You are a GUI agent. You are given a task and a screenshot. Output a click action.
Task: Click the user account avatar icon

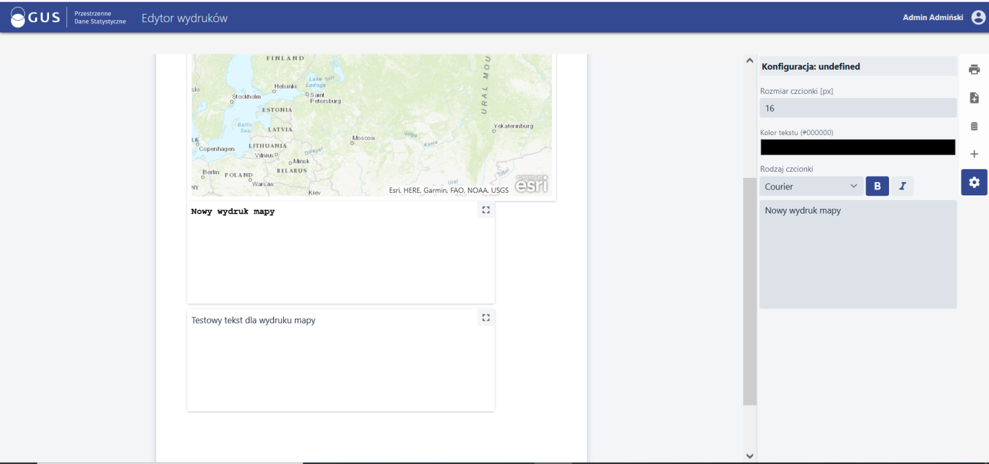[x=978, y=18]
